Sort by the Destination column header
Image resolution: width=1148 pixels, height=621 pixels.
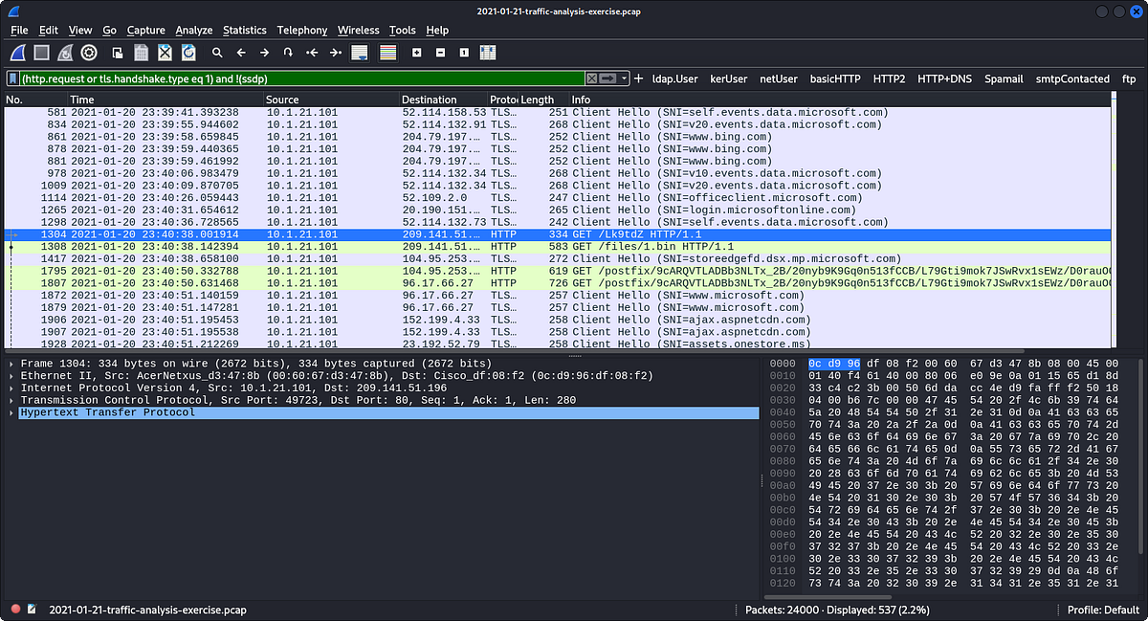coord(444,100)
